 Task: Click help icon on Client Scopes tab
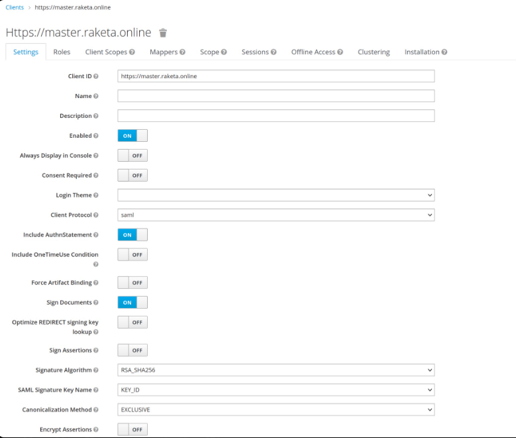pyautogui.click(x=132, y=52)
